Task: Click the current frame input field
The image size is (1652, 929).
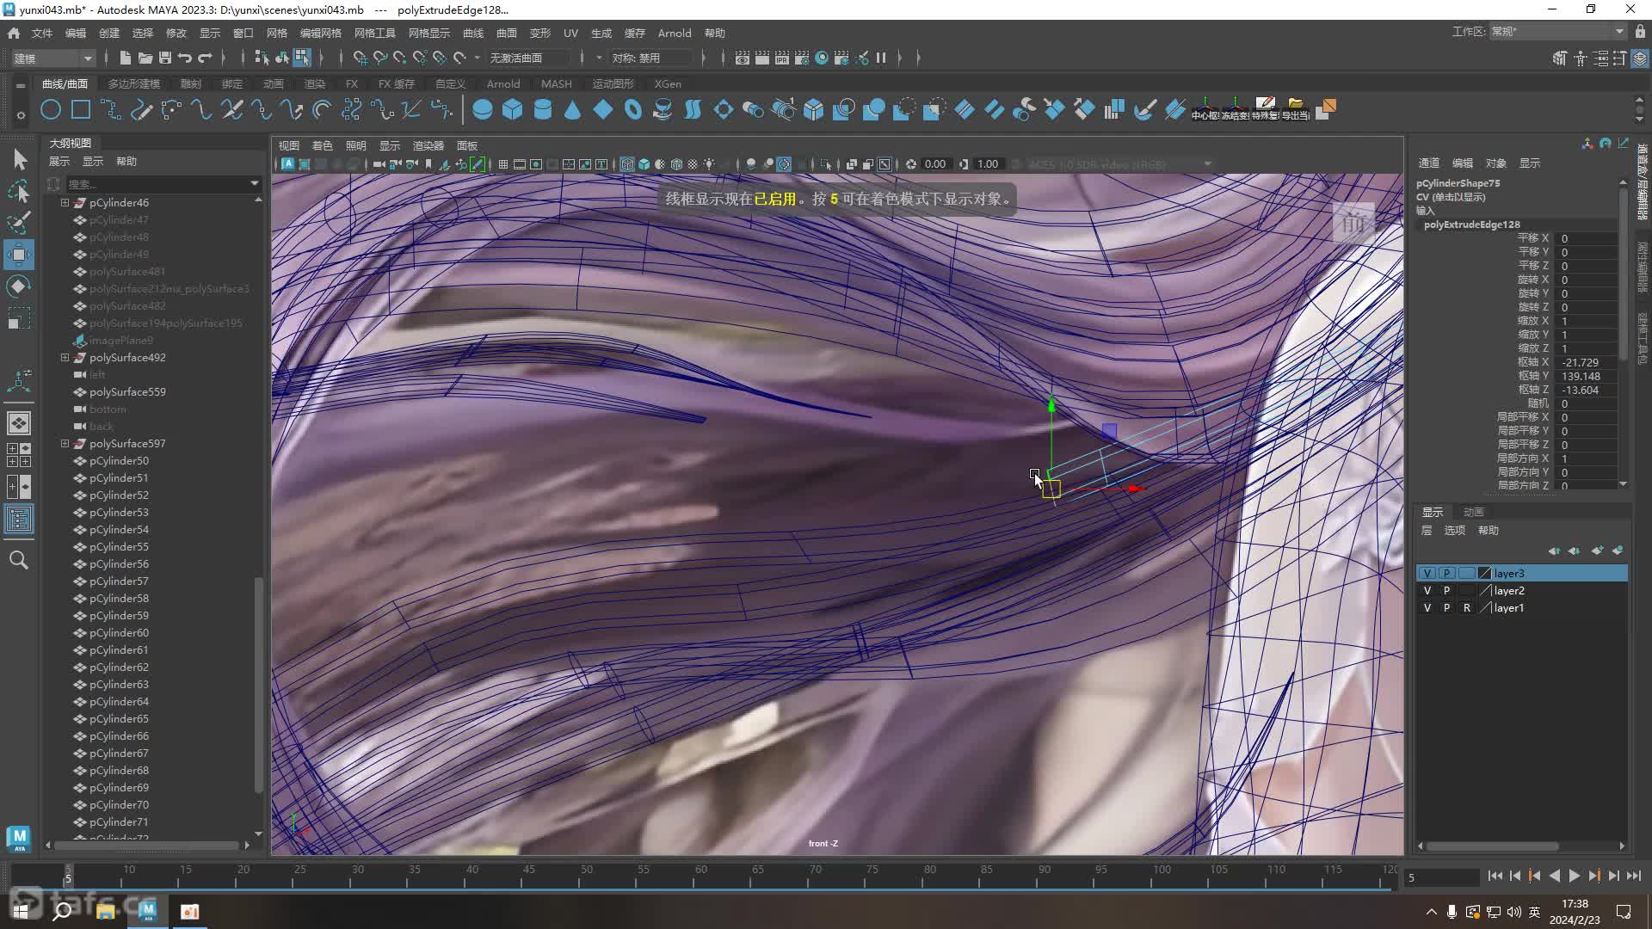Action: (x=1441, y=877)
